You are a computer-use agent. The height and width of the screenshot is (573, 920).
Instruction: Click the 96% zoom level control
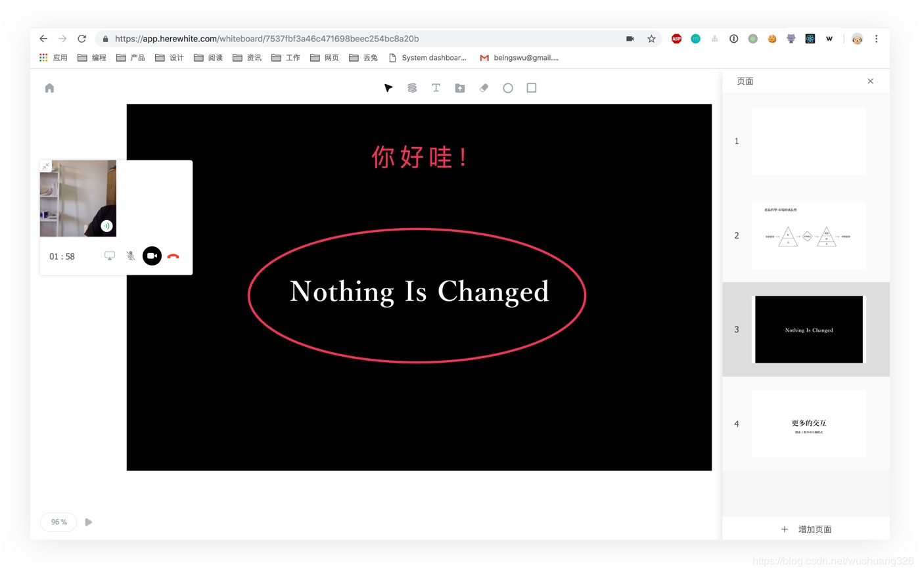pos(58,522)
